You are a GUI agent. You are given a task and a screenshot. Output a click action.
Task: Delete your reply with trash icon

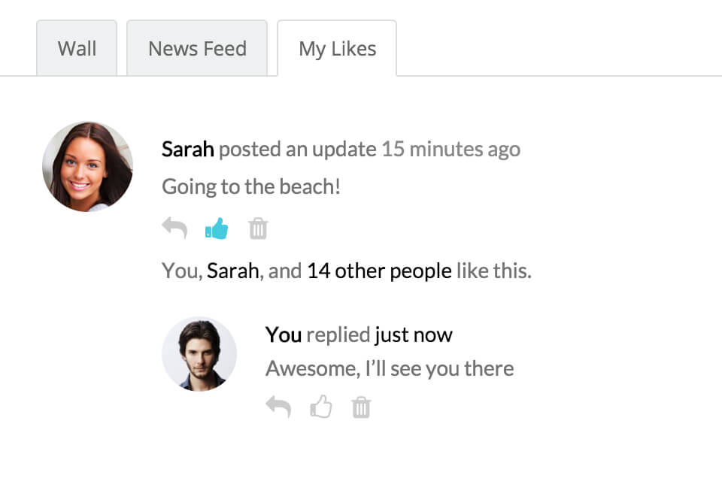tap(362, 407)
